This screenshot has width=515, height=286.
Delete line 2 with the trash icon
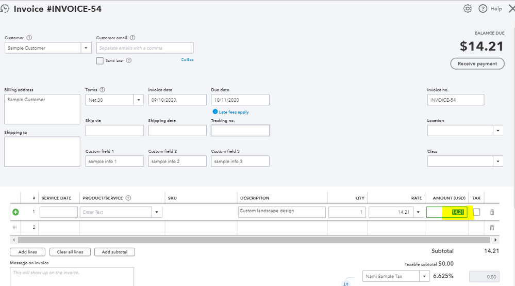coord(492,228)
